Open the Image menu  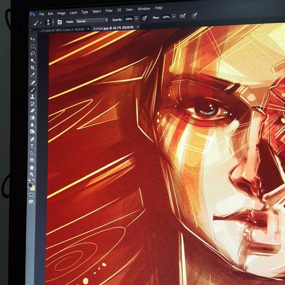61,13
